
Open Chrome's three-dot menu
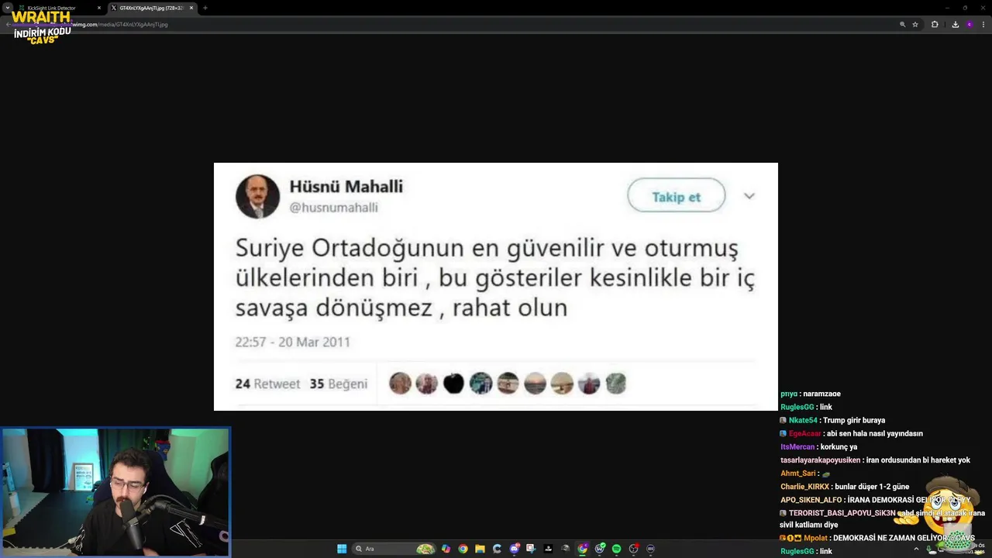[982, 24]
